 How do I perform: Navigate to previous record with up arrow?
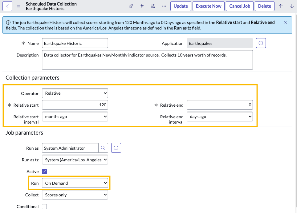pos(281,6)
